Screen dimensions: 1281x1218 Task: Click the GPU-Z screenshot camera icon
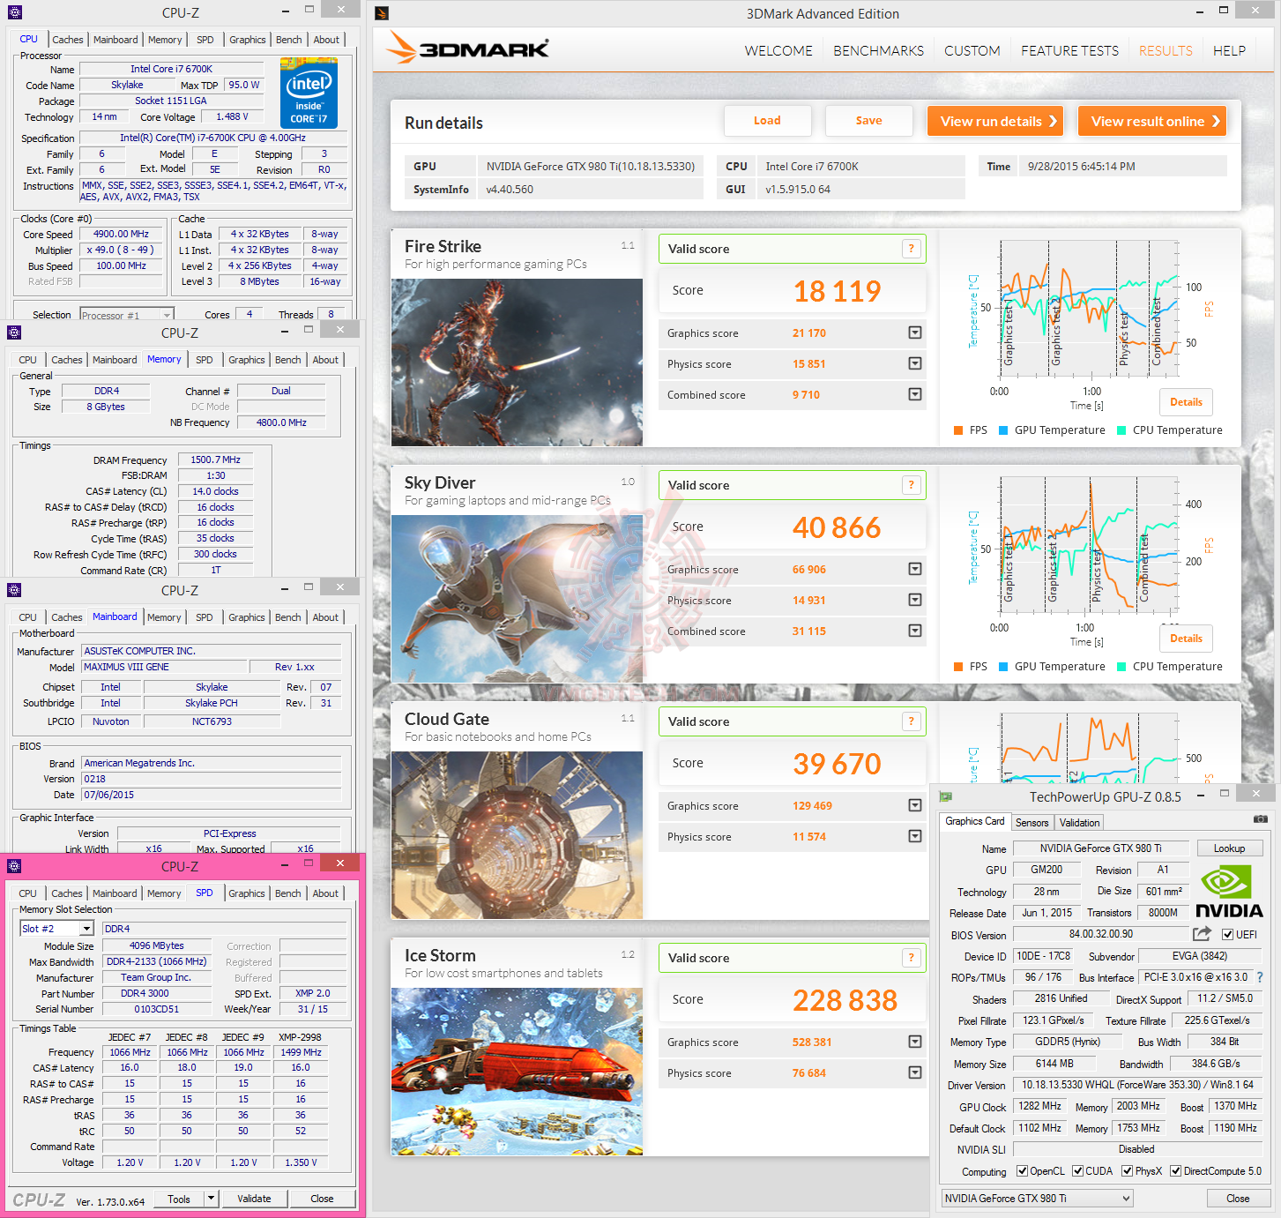coord(1261,819)
